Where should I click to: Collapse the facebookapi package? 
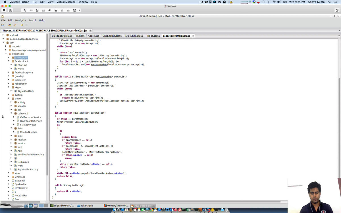(9, 61)
